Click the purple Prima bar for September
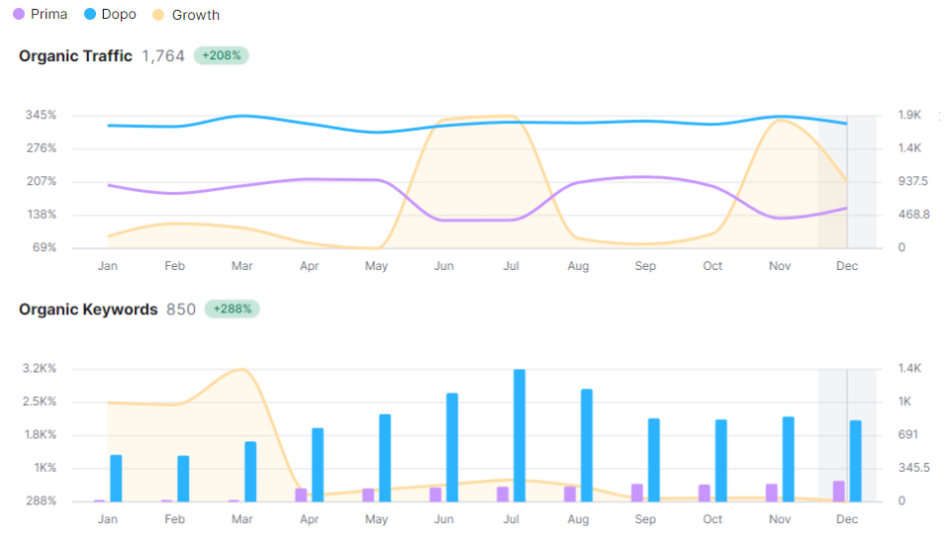Viewport: 945px width, 535px height. (637, 492)
